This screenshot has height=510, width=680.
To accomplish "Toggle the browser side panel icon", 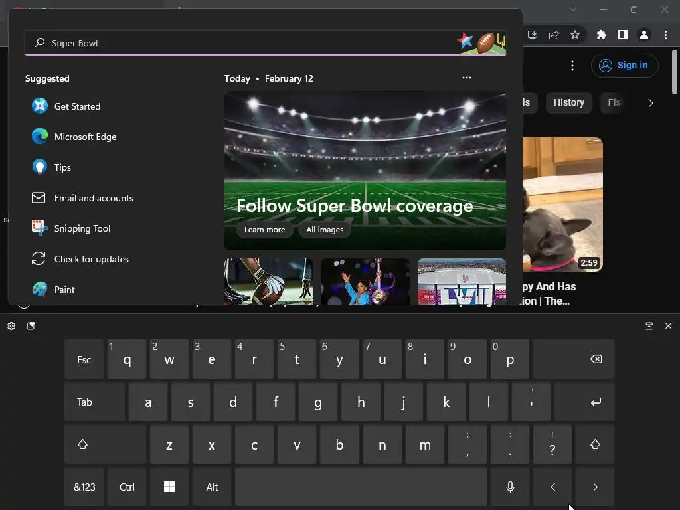I will [623, 35].
